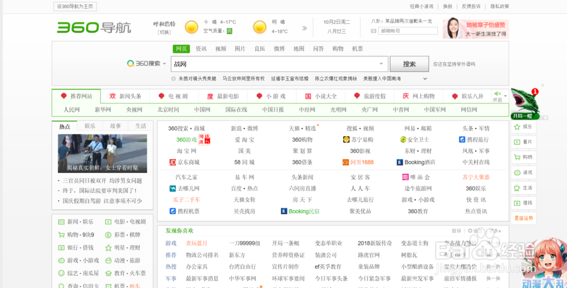Click today's sunny weather icon
The height and width of the screenshot is (288, 567).
pyautogui.click(x=192, y=27)
